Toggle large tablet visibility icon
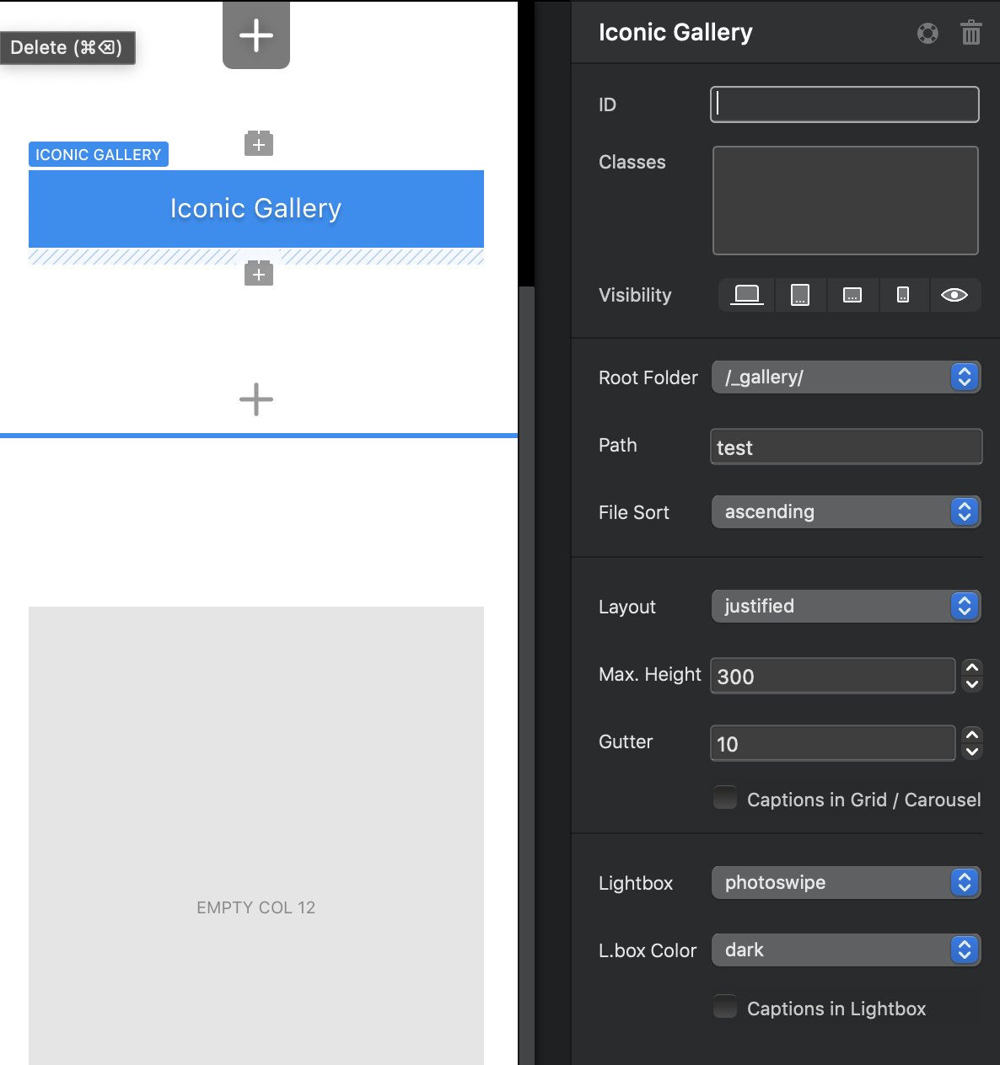 tap(800, 295)
